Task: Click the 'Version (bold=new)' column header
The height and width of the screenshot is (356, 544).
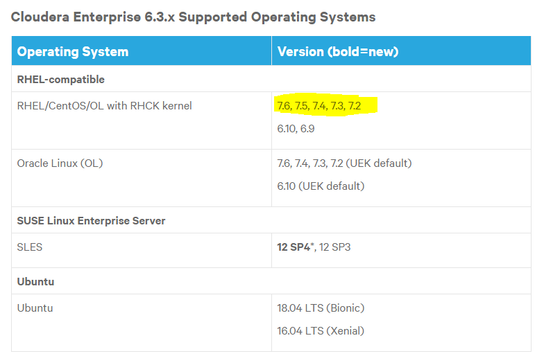Action: [401, 51]
